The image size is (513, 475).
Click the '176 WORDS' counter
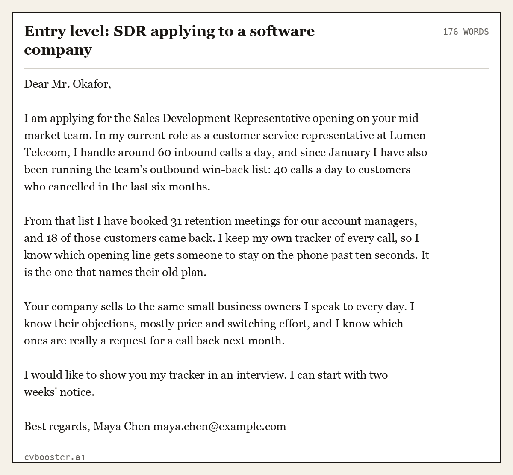tap(466, 32)
